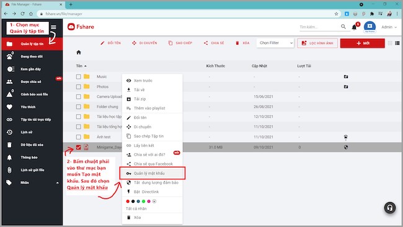Untick the Minigame file checkbox
The image size is (403, 227).
tap(78, 148)
